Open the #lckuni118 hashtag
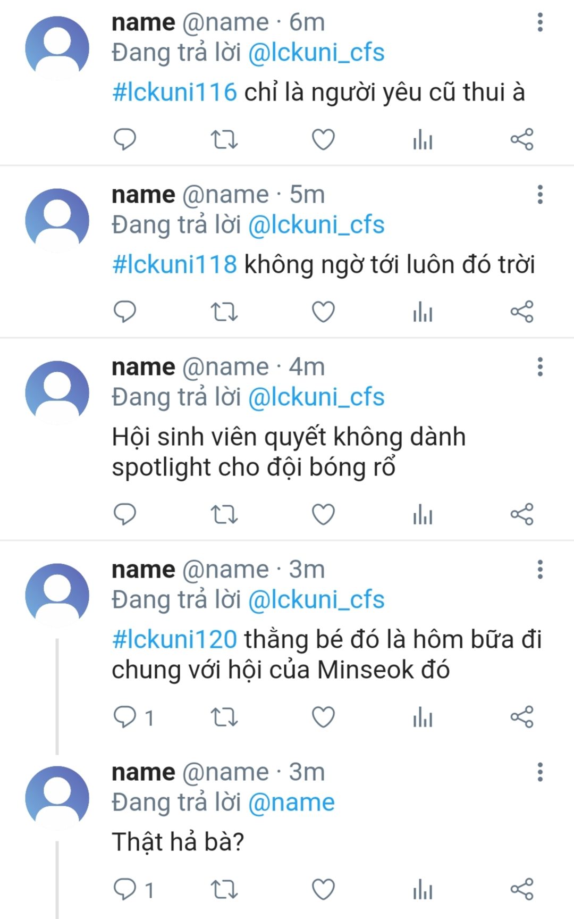Image resolution: width=574 pixels, height=919 pixels. 174,265
